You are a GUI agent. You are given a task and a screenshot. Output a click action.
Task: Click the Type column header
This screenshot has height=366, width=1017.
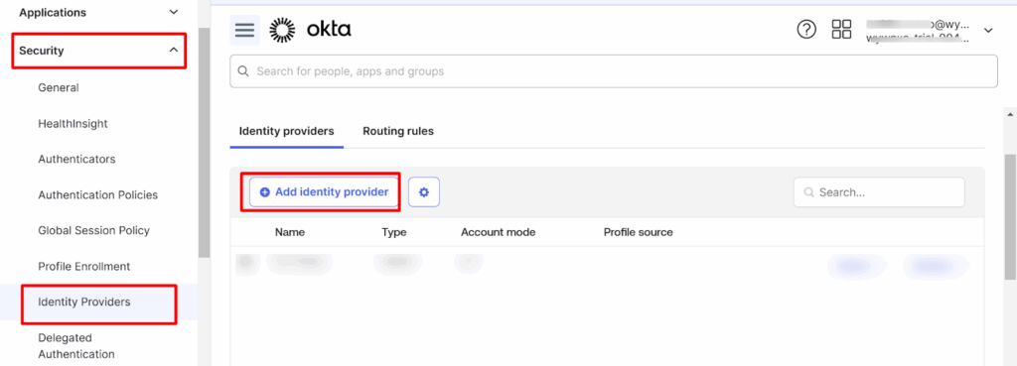coord(394,232)
